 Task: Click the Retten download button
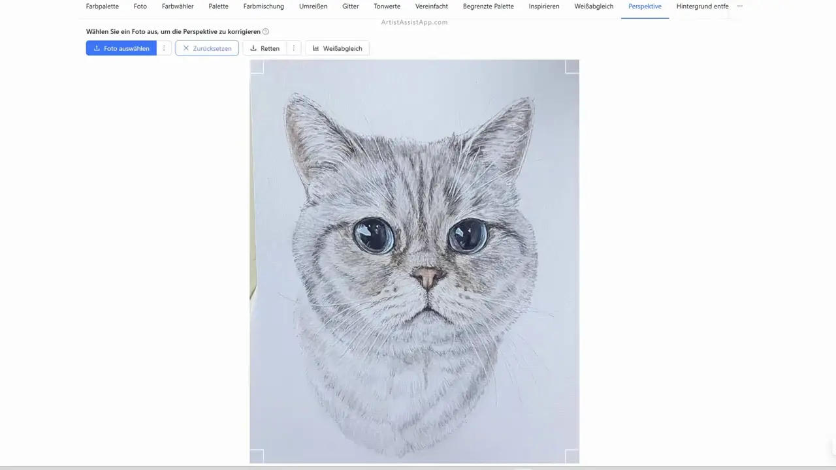(265, 48)
